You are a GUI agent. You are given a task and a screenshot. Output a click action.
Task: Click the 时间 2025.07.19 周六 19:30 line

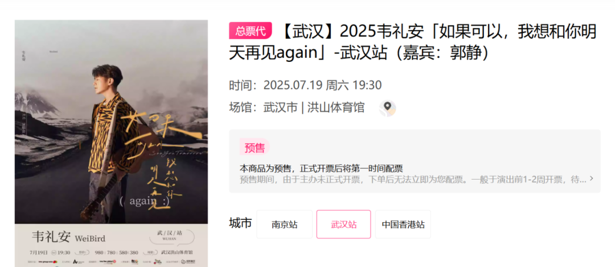click(x=306, y=85)
